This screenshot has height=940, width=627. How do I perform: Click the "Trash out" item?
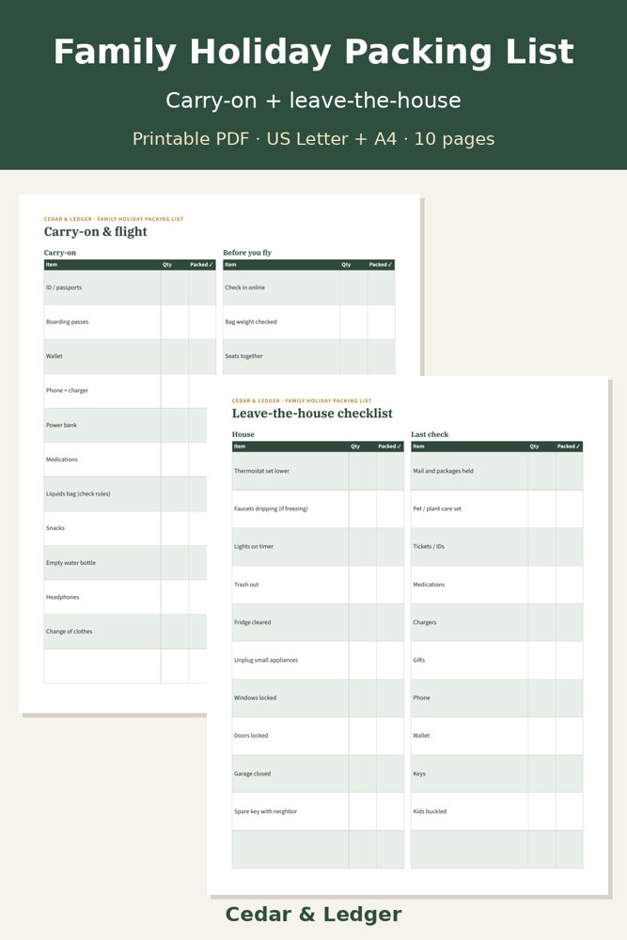[246, 585]
